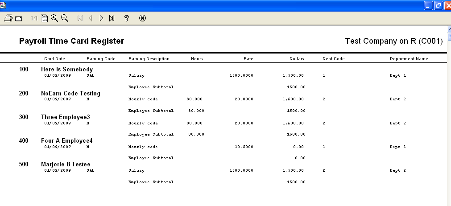
Task: Click the Earning Code column header
Action: 101,59
